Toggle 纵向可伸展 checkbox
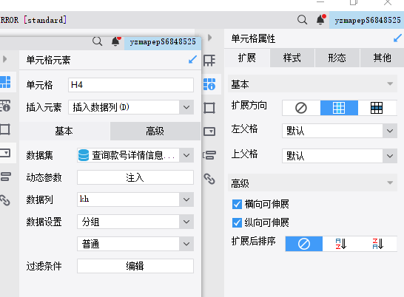This screenshot has height=297, width=404. 237,222
